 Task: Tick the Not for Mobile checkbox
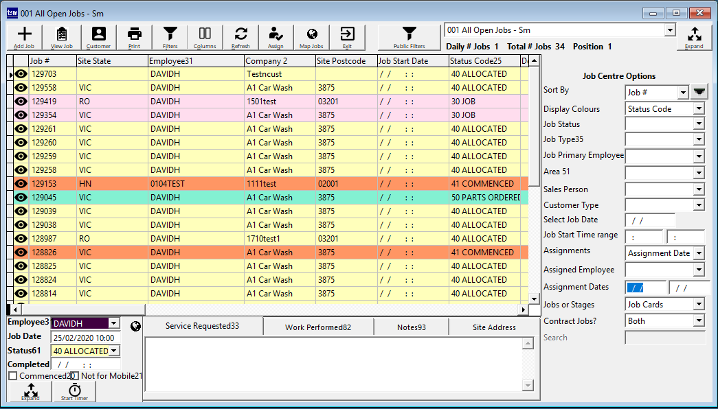[74, 376]
